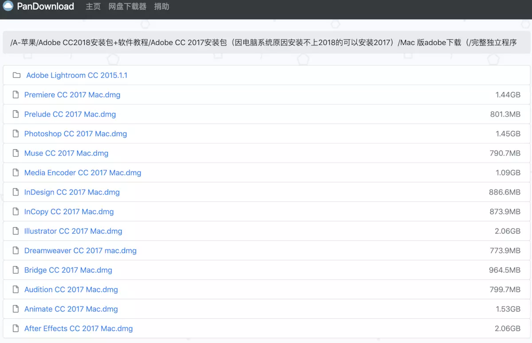The height and width of the screenshot is (343, 532).
Task: Click the 773.9MB size value
Action: coord(505,251)
